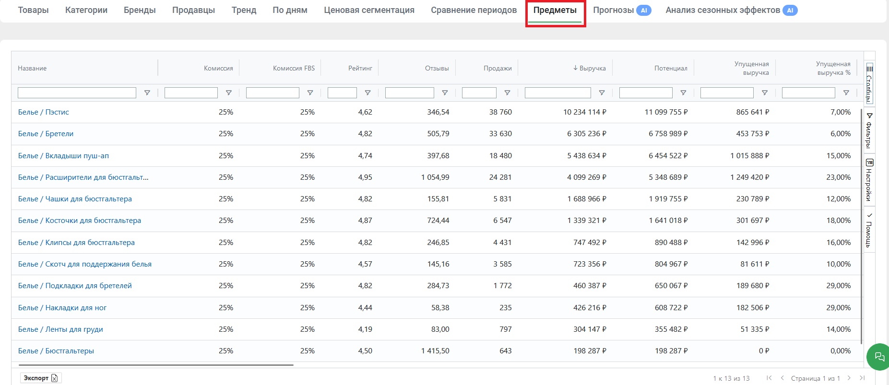Viewport: 889px width, 385px height.
Task: Go to last page of table
Action: coord(862,378)
